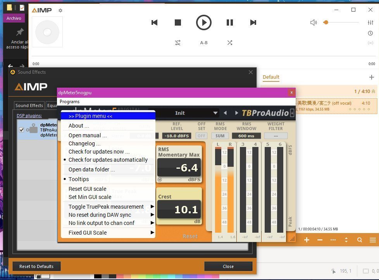Mute the AIMP volume speaker icon
Screen dimensions: 379x280
point(313,22)
